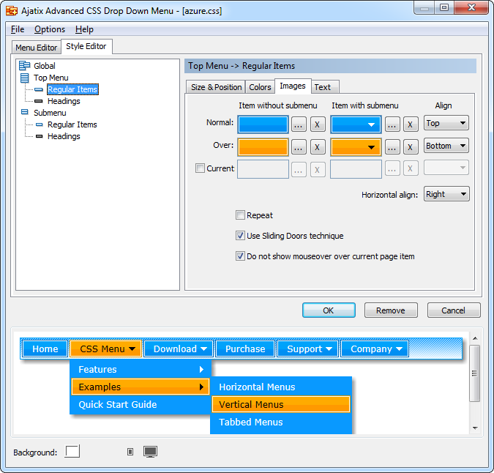Click preview scrollbar up arrow
The height and width of the screenshot is (473, 494).
[x=475, y=338]
